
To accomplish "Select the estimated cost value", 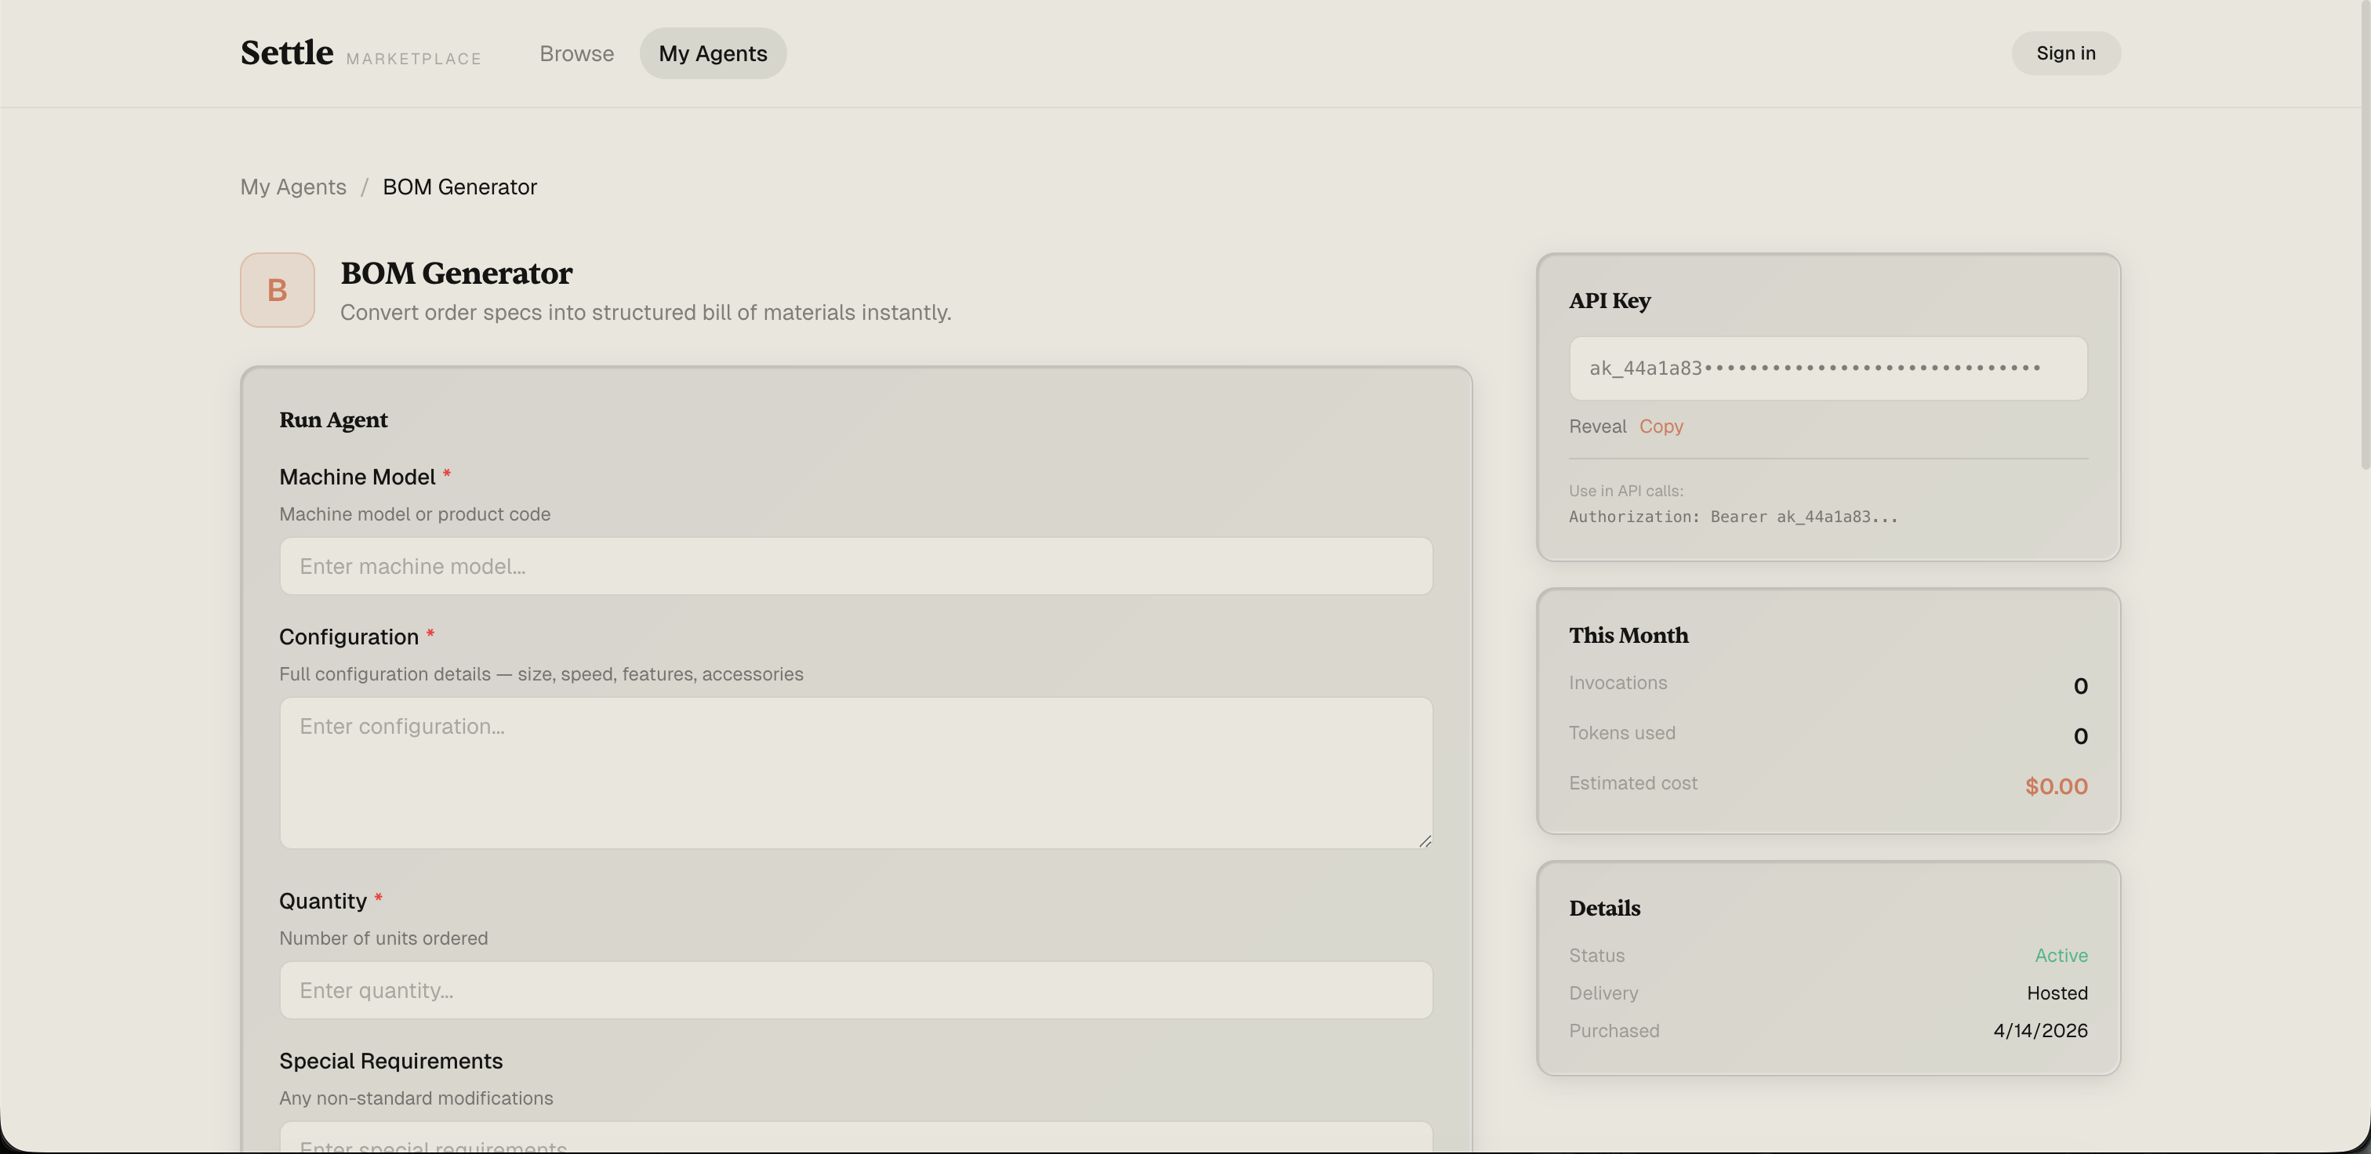I will coord(2055,786).
